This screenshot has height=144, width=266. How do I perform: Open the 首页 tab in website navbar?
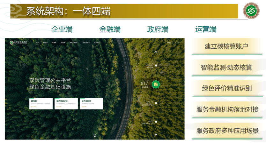point(37,42)
